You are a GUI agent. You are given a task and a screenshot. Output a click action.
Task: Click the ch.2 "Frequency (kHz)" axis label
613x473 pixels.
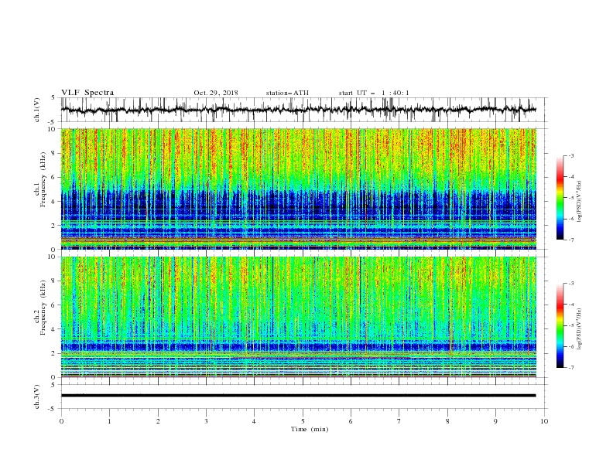[x=44, y=308]
